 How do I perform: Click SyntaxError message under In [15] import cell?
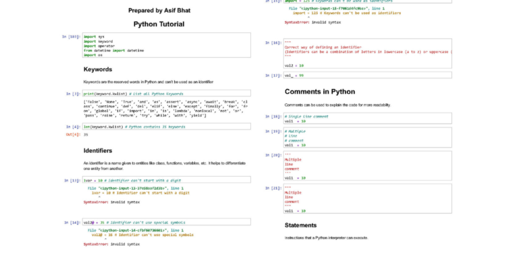pyautogui.click(x=312, y=22)
